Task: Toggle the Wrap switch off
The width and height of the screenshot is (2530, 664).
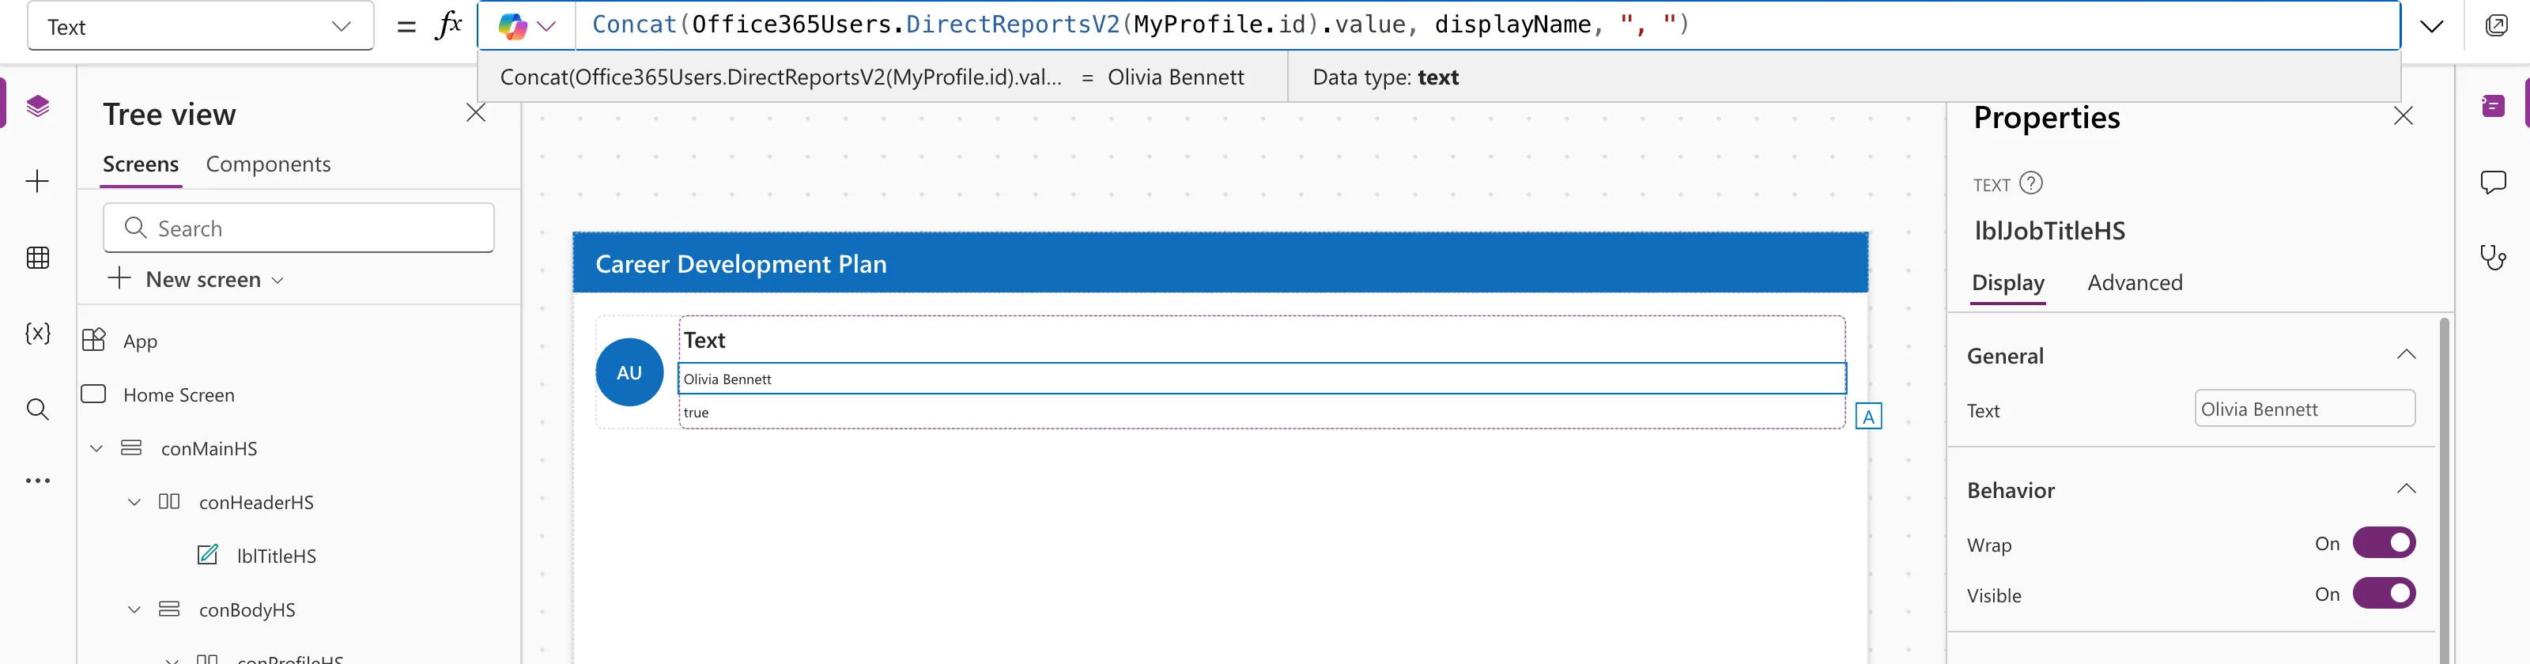Action: click(2384, 543)
